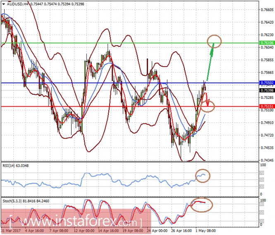The height and width of the screenshot is (235, 275).
Task: Click the brown circle at the red line
Action: [207, 106]
